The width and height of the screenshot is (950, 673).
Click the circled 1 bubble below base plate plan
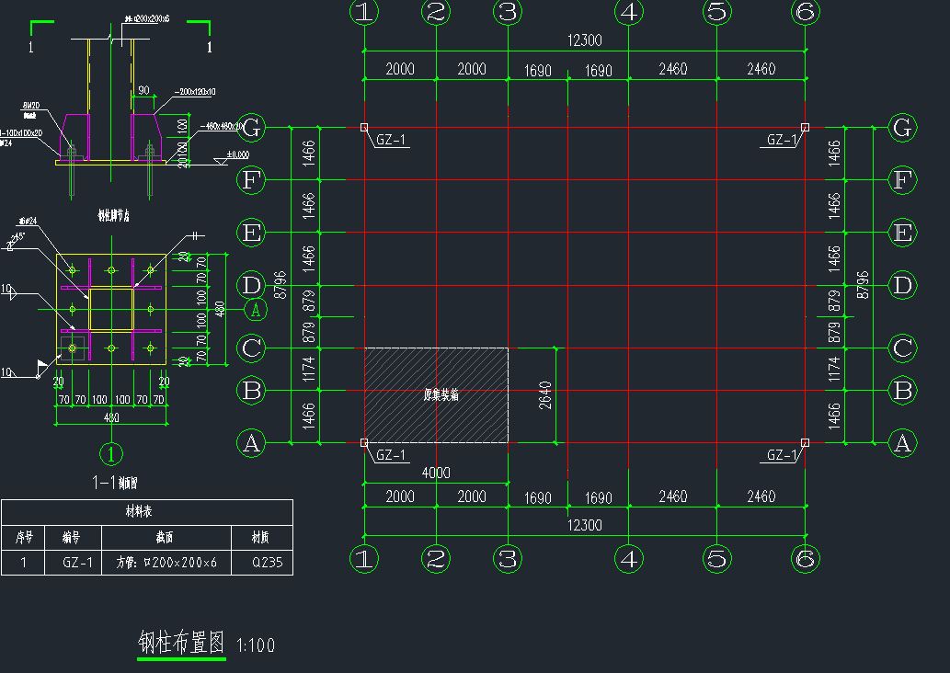point(111,453)
